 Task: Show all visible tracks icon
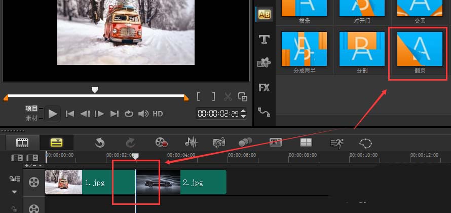coord(17,158)
